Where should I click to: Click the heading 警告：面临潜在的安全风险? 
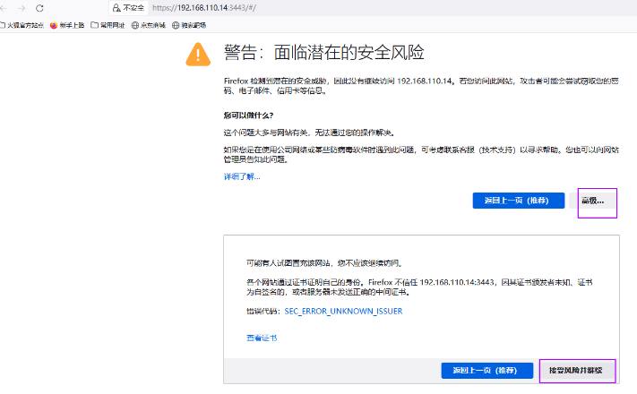(x=323, y=53)
